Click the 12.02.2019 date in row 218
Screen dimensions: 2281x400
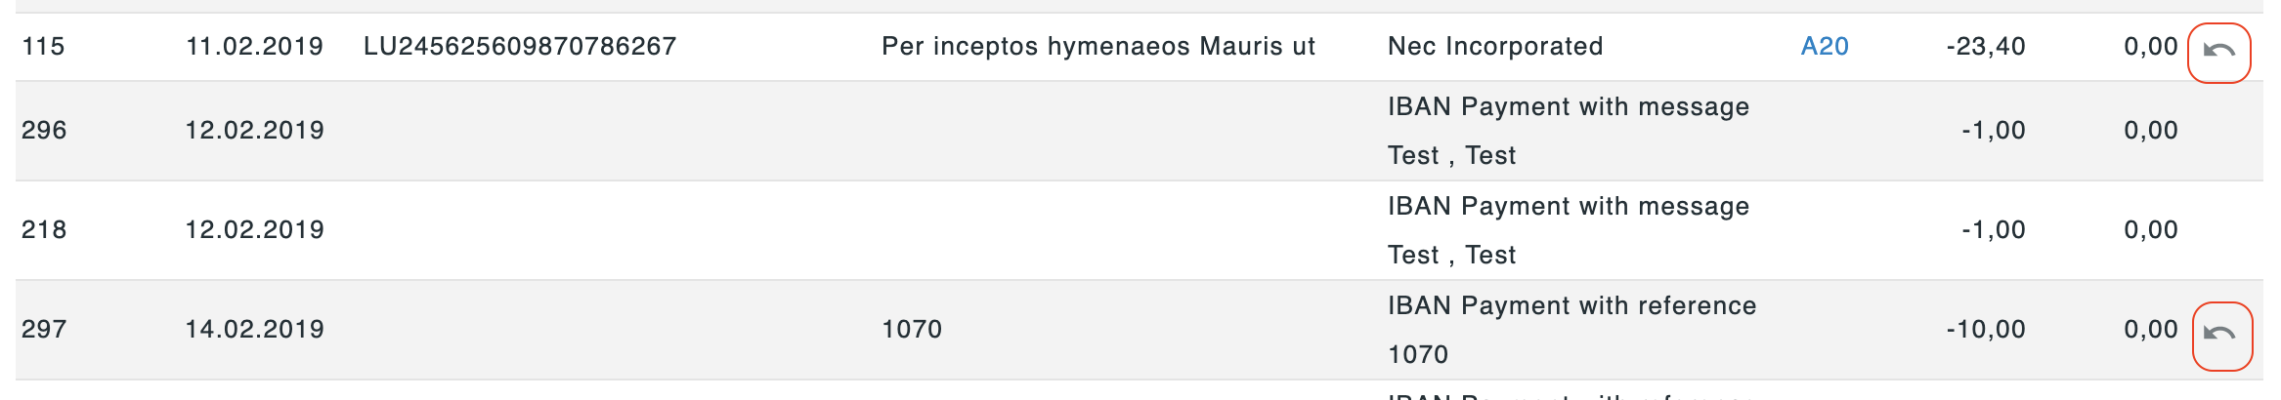[254, 229]
